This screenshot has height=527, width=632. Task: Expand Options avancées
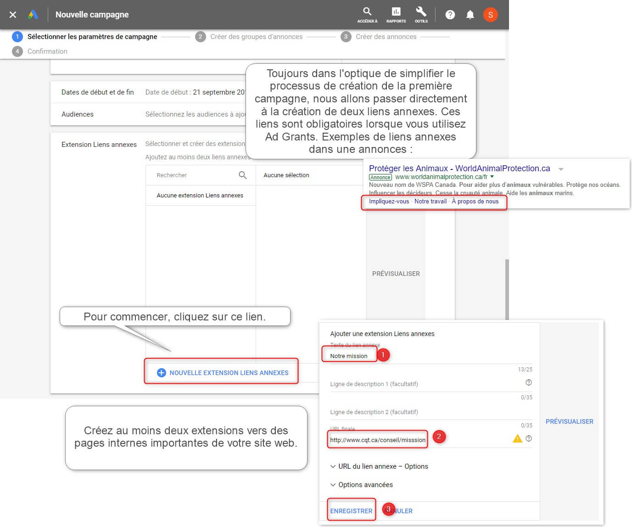click(x=362, y=485)
